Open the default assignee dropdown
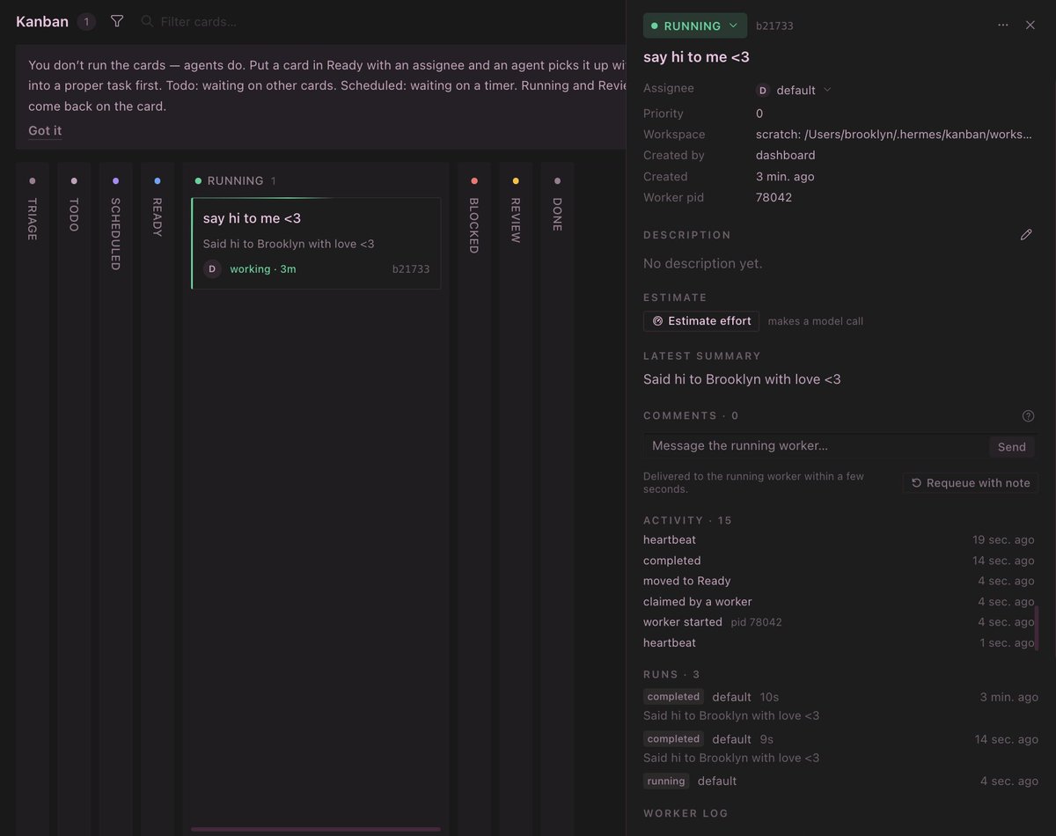The image size is (1056, 836). [x=794, y=90]
